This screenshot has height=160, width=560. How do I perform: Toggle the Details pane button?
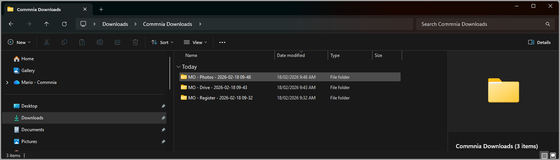tap(539, 42)
